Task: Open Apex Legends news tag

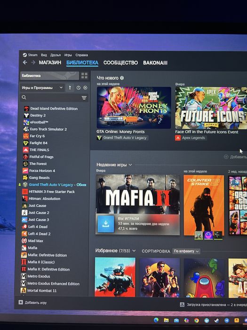Action: point(191,138)
